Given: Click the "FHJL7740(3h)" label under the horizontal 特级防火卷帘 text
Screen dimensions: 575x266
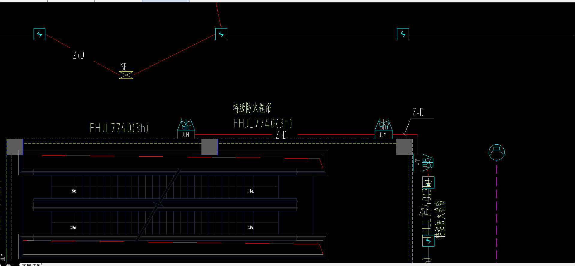Looking at the screenshot, I should tap(263, 123).
